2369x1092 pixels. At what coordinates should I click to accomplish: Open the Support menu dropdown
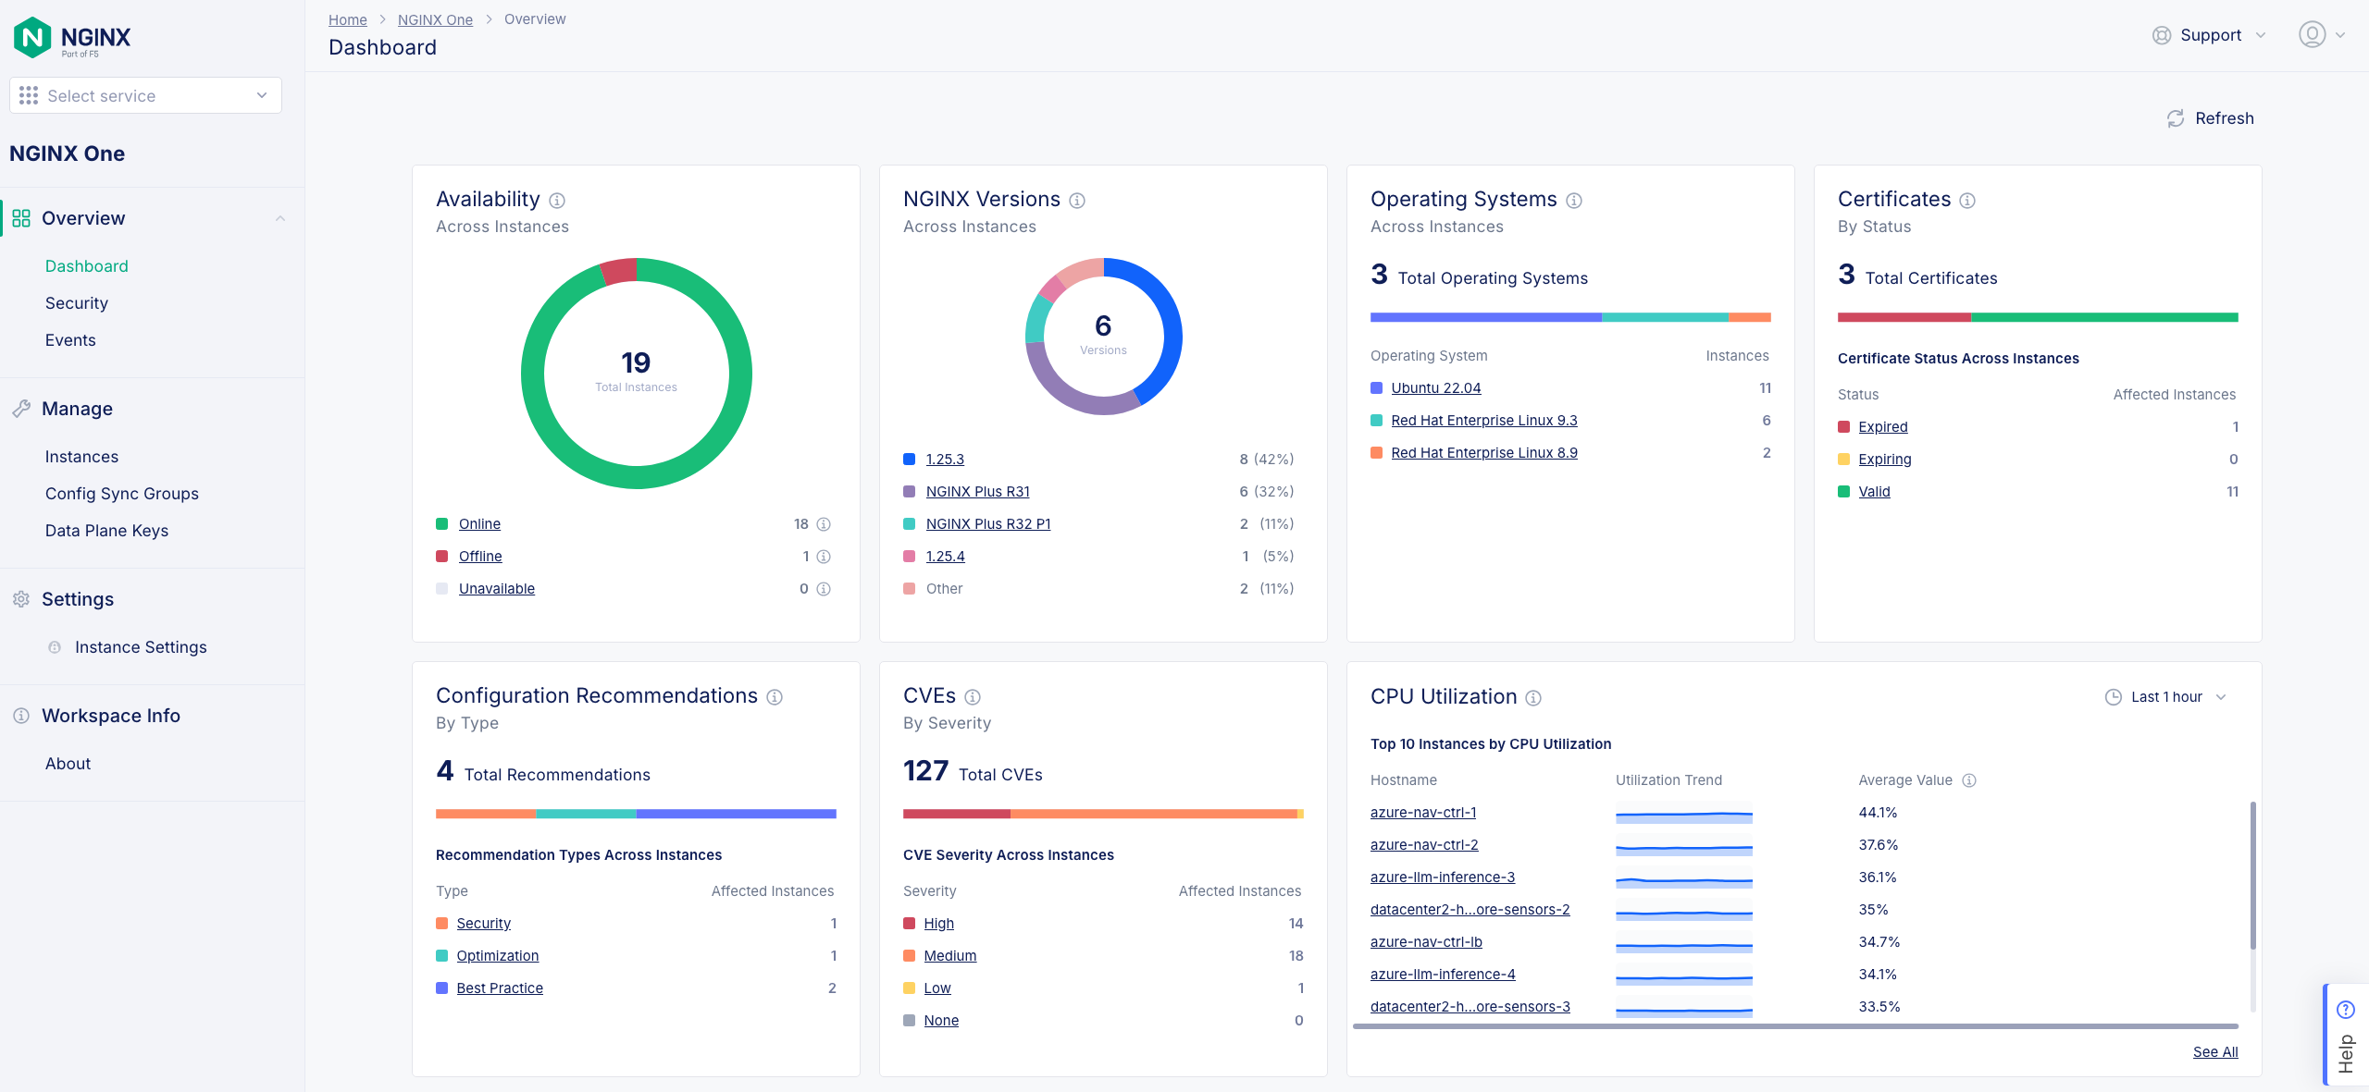click(x=2209, y=35)
